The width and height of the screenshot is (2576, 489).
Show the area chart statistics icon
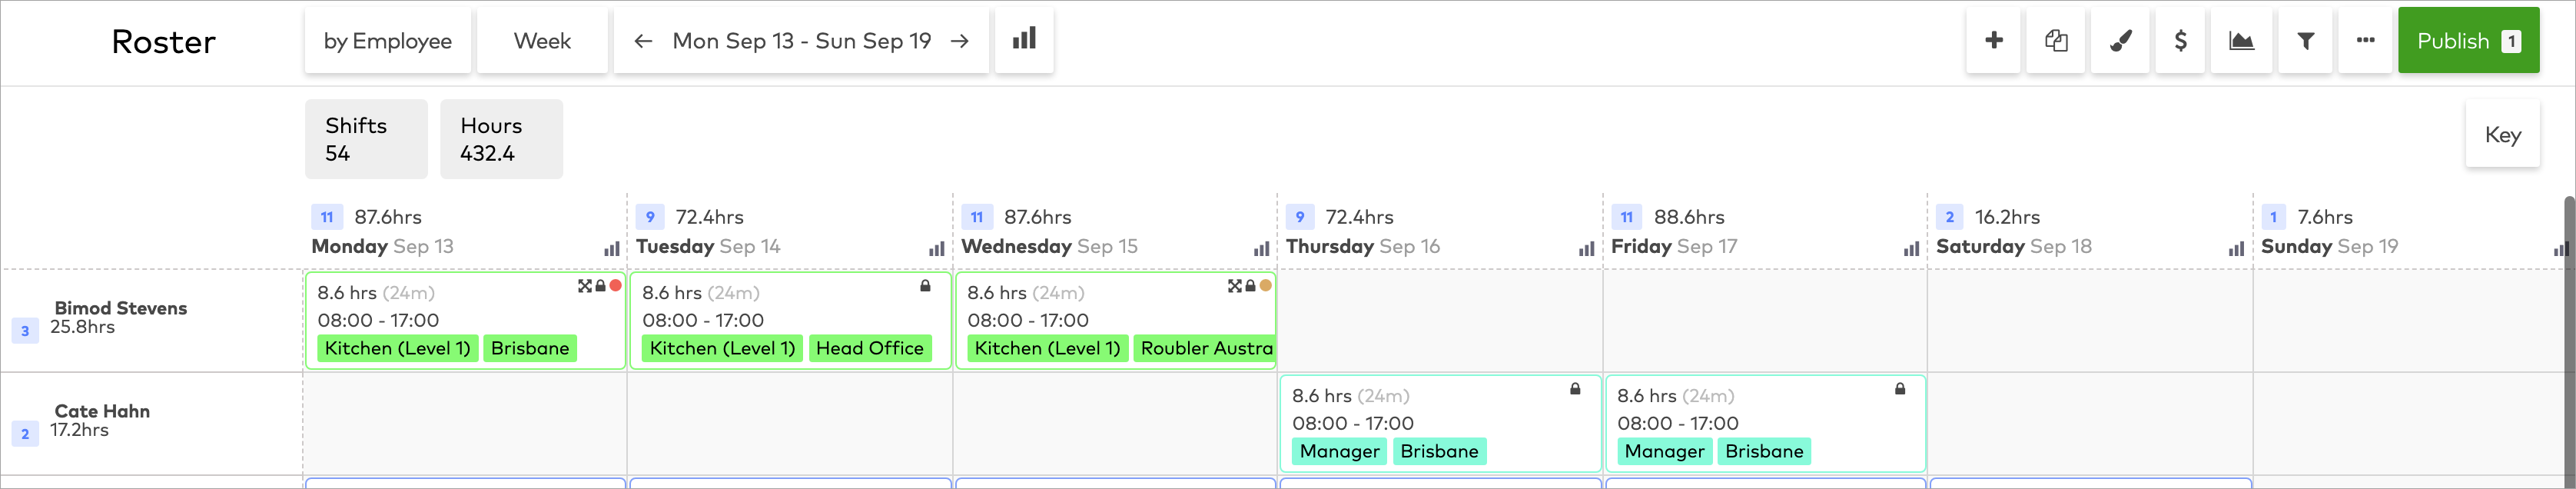pyautogui.click(x=2242, y=40)
